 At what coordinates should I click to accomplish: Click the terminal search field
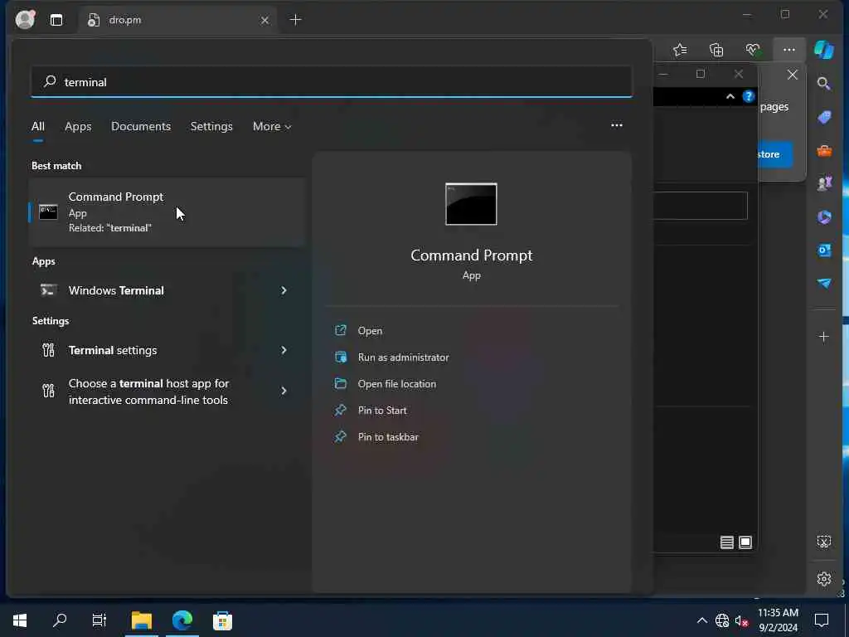[x=332, y=82]
